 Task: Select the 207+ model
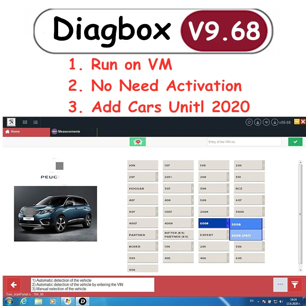tap(178, 177)
